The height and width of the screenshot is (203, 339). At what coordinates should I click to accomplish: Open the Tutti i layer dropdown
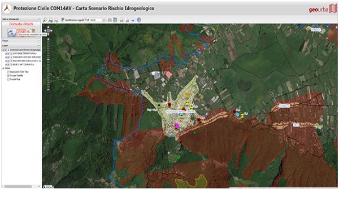(x=104, y=20)
